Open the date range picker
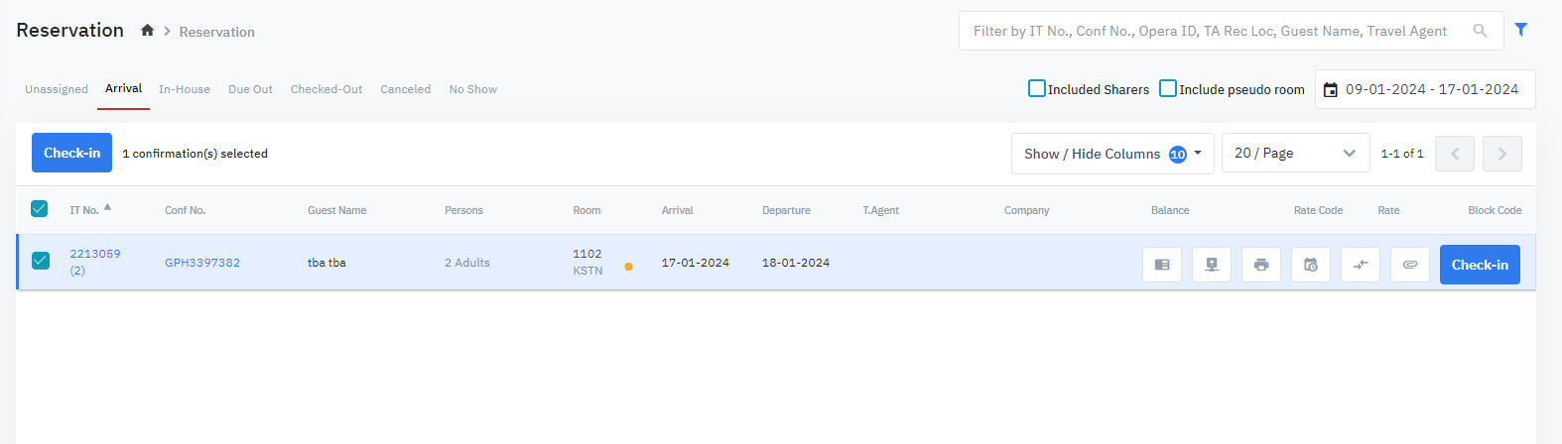This screenshot has width=1562, height=444. pyautogui.click(x=1424, y=89)
